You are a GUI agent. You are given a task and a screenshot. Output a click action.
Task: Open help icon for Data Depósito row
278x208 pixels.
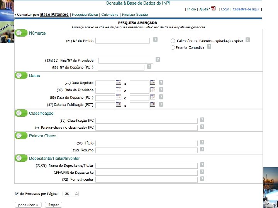pyautogui.click(x=161, y=82)
